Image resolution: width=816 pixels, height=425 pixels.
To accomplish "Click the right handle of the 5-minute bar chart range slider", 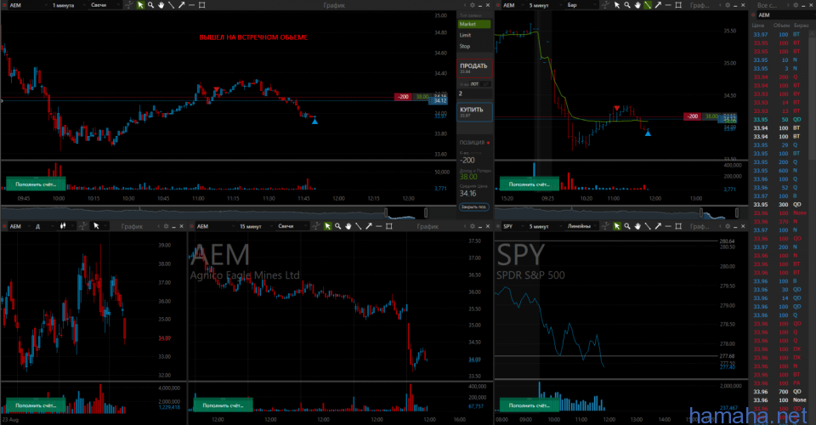I will point(737,212).
